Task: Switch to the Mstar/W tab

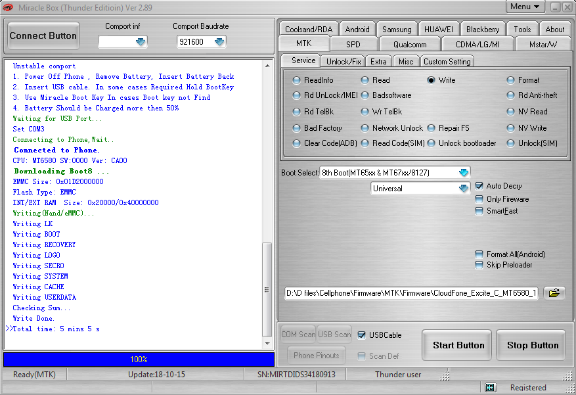Action: coord(543,45)
